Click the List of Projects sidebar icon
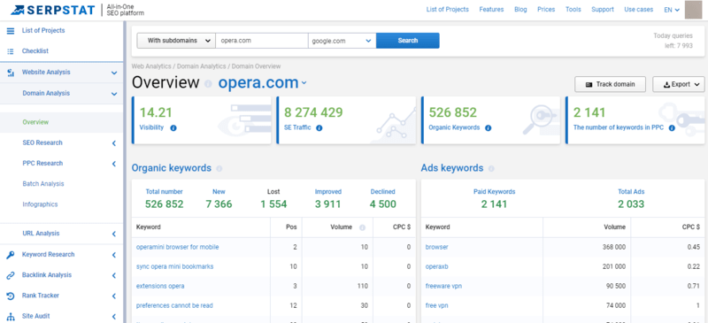 [x=11, y=31]
